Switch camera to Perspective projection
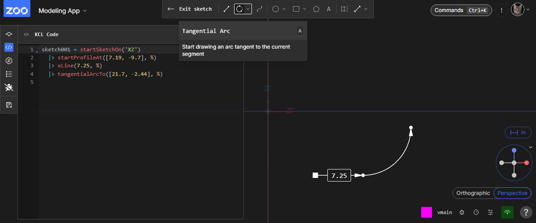 (x=512, y=193)
